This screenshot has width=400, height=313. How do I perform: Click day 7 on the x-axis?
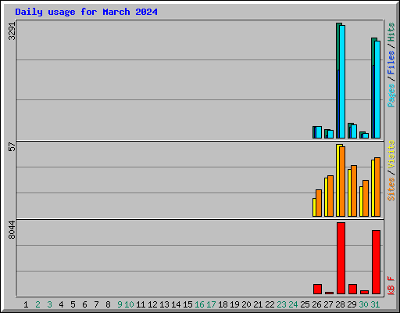click(96, 304)
